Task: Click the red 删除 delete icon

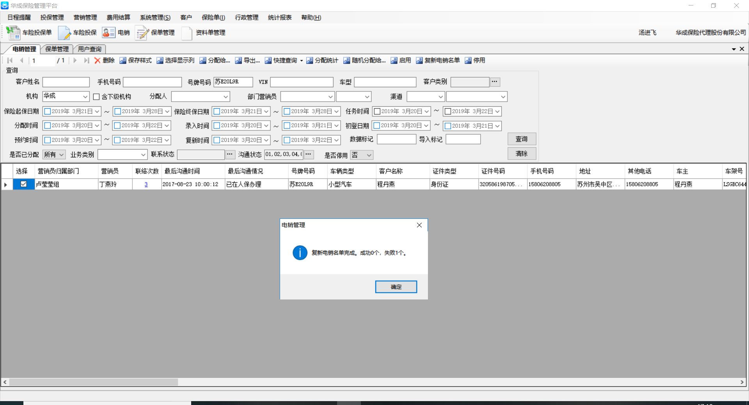Action: click(x=98, y=60)
